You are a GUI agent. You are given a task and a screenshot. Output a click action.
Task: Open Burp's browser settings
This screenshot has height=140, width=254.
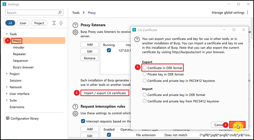pos(23,67)
